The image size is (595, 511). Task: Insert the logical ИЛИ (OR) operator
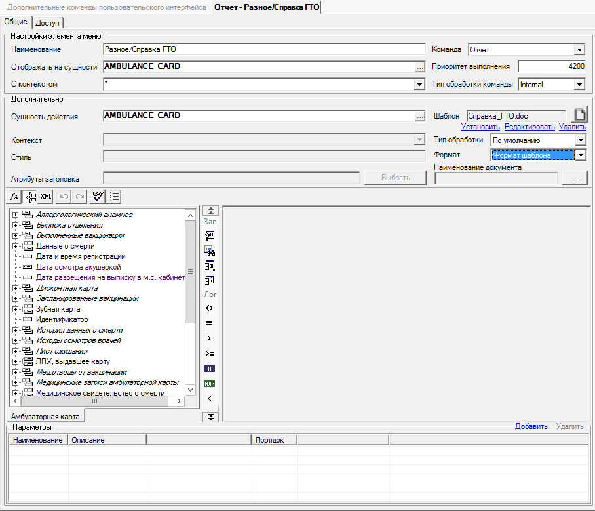[x=210, y=384]
